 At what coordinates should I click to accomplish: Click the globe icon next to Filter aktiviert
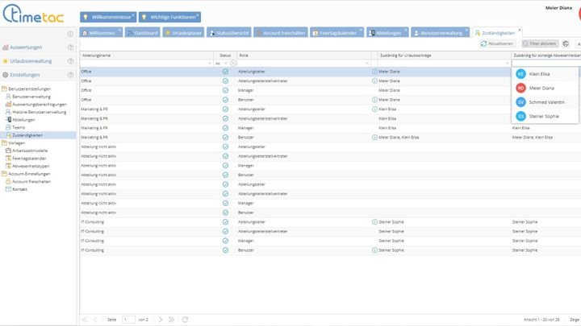click(566, 43)
